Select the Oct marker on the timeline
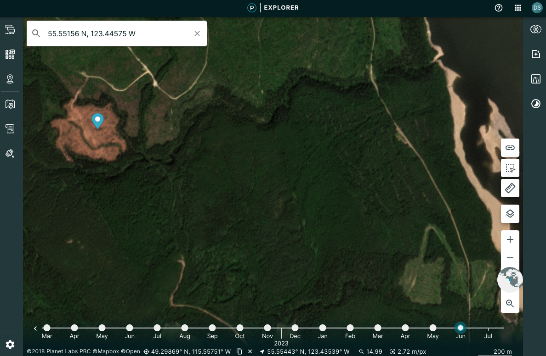The width and height of the screenshot is (546, 356). 239,328
